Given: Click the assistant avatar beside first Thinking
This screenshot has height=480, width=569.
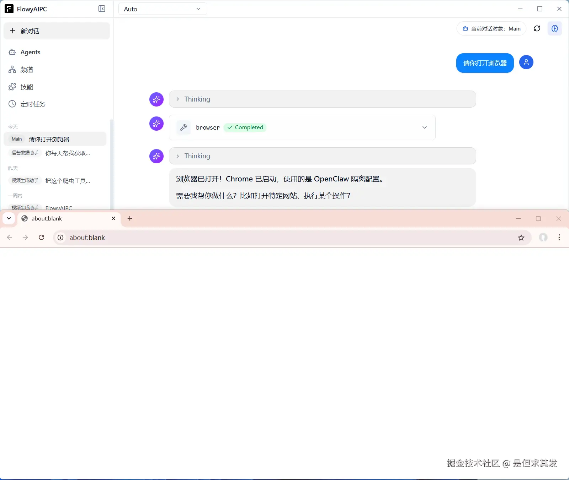Looking at the screenshot, I should pos(156,99).
